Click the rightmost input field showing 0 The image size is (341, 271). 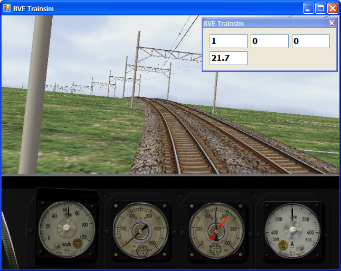click(310, 41)
